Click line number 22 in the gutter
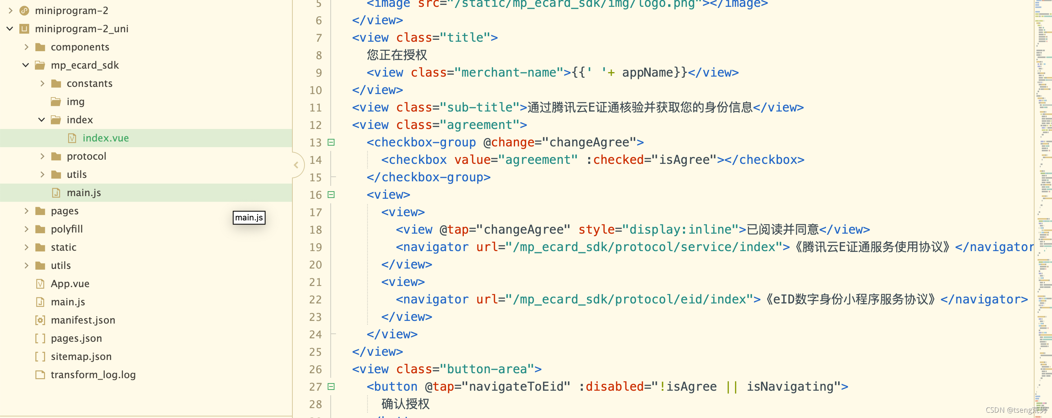 point(315,300)
